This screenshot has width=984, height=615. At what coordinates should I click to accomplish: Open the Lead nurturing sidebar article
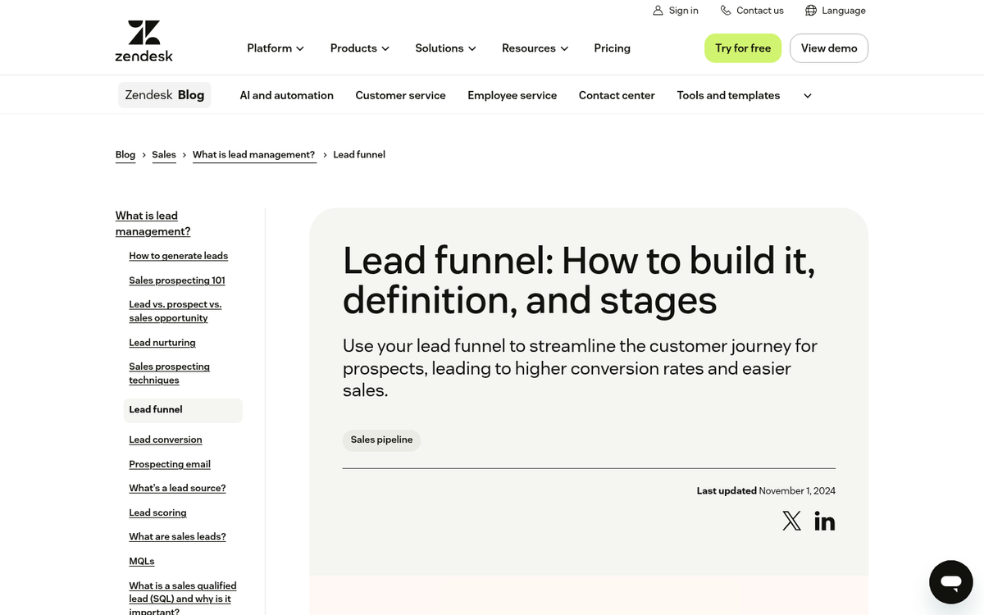[x=162, y=342]
